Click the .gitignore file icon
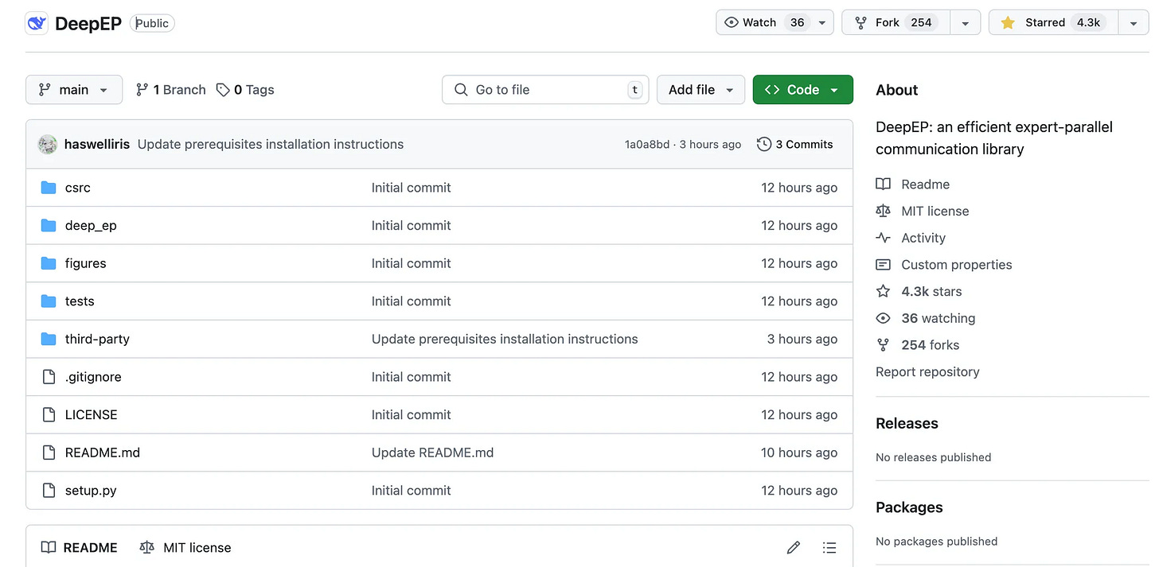 click(49, 377)
